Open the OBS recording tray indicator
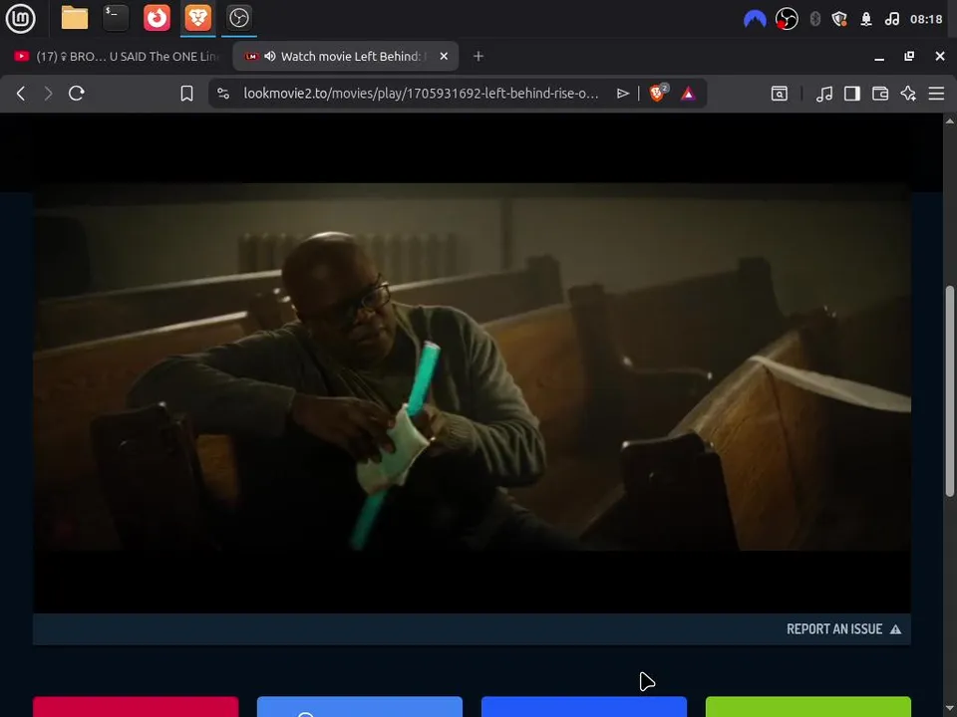 [787, 20]
